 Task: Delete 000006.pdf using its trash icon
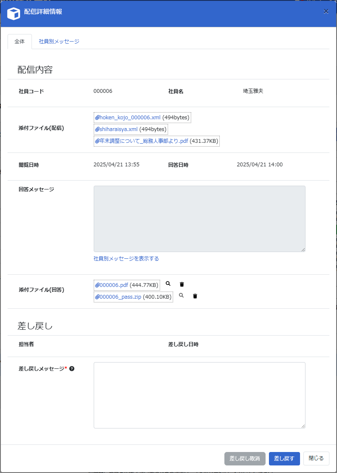click(x=182, y=284)
